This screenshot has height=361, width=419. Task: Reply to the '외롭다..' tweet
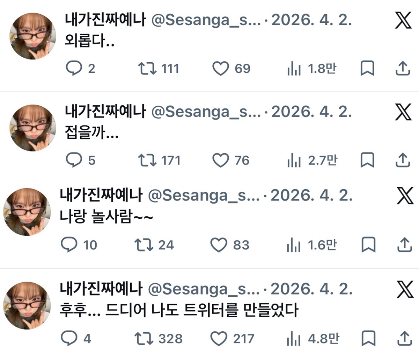coord(74,68)
